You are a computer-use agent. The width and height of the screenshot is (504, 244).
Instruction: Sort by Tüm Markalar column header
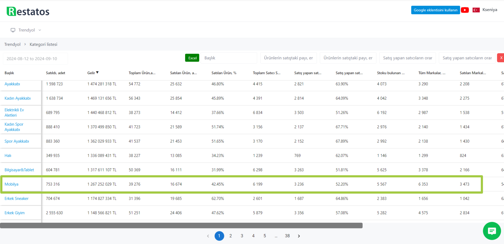pyautogui.click(x=432, y=73)
